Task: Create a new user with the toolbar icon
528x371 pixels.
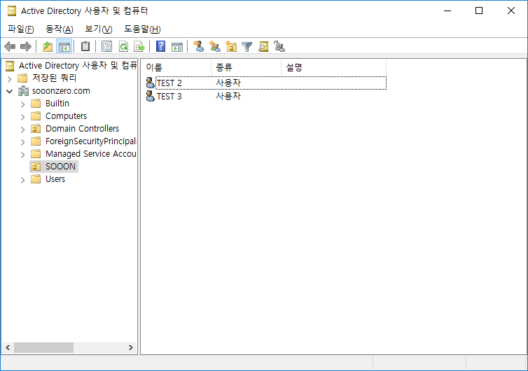Action: click(199, 46)
